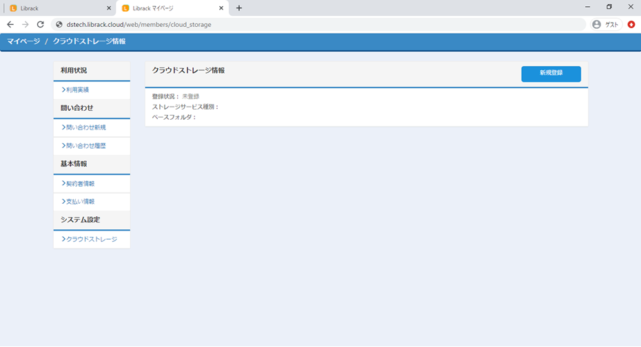Image resolution: width=641 pixels, height=347 pixels.
Task: Select the Librack マイページ tab
Action: [x=172, y=8]
